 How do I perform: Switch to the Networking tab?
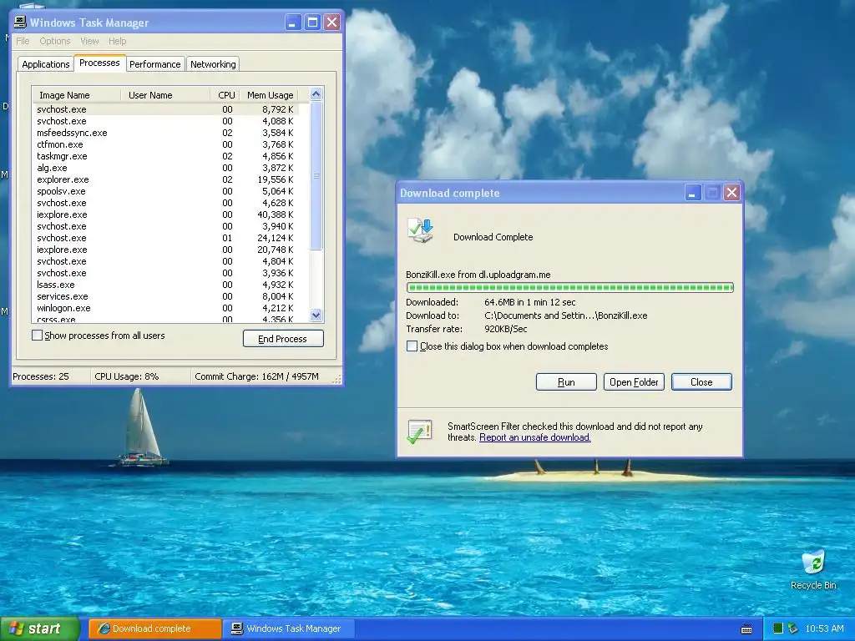pyautogui.click(x=213, y=64)
